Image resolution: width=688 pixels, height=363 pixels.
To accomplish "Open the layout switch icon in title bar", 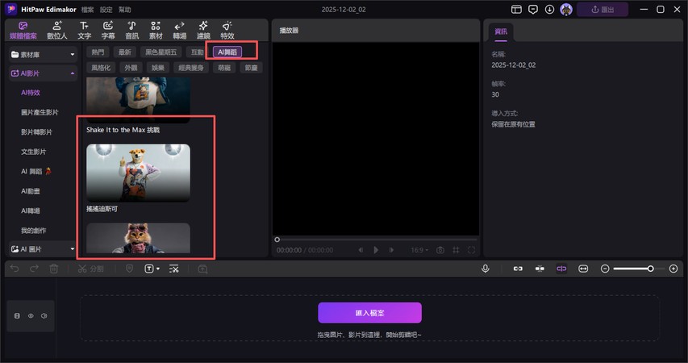I will (x=516, y=9).
